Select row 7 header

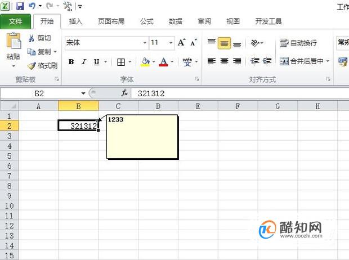9,176
